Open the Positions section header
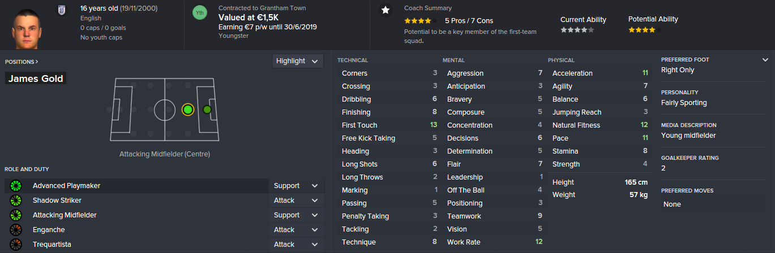The image size is (775, 253). pyautogui.click(x=22, y=62)
